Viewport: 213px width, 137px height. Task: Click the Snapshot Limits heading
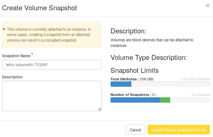click(134, 70)
